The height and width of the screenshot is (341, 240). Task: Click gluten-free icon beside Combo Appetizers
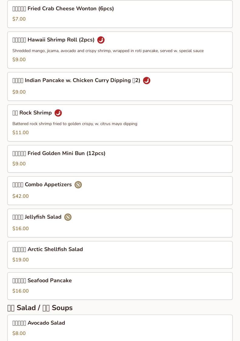78,185
